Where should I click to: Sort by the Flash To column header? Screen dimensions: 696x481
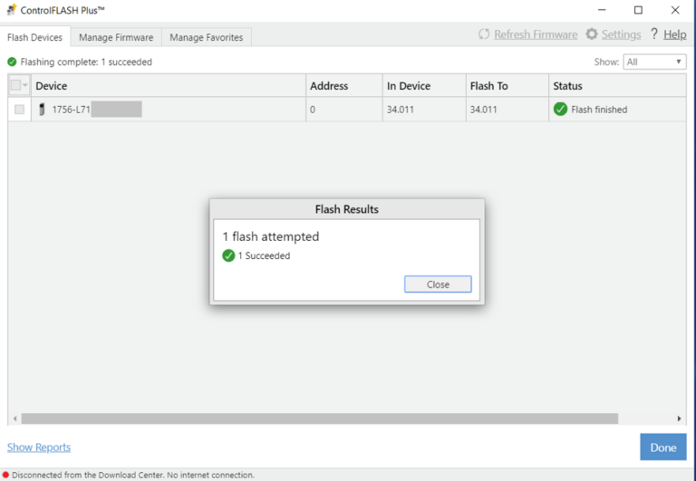tap(507, 86)
